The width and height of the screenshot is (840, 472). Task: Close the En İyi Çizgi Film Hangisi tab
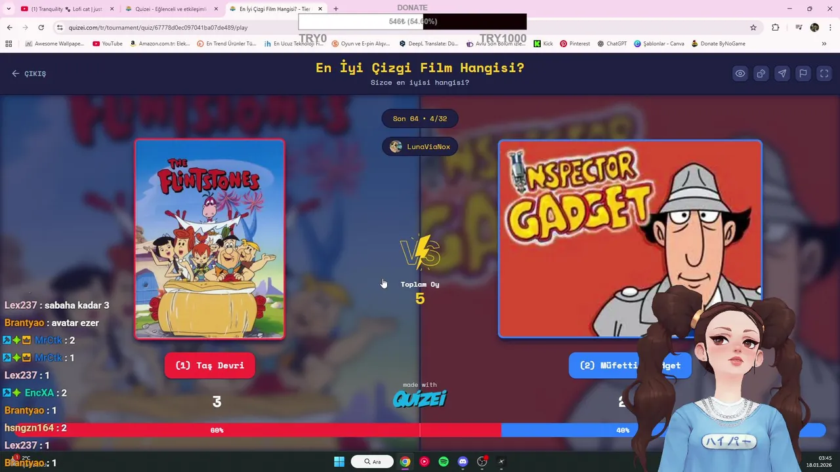pos(320,9)
